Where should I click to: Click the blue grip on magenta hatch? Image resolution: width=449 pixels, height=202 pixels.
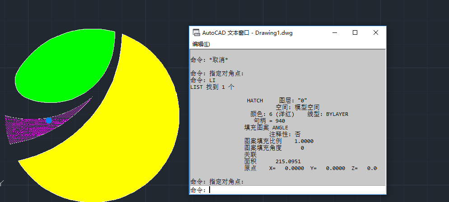48,120
